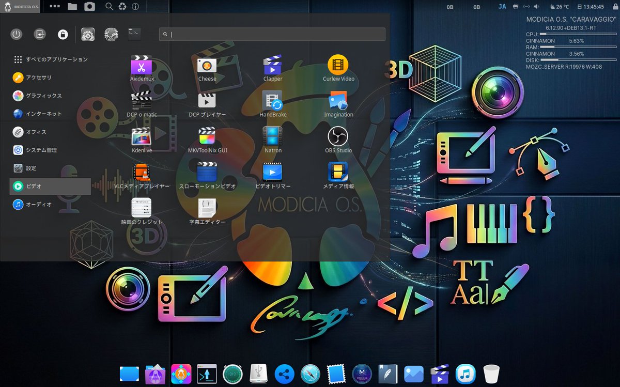The height and width of the screenshot is (387, 620).
Task: Switch to the オーディオ category
Action: tap(51, 204)
